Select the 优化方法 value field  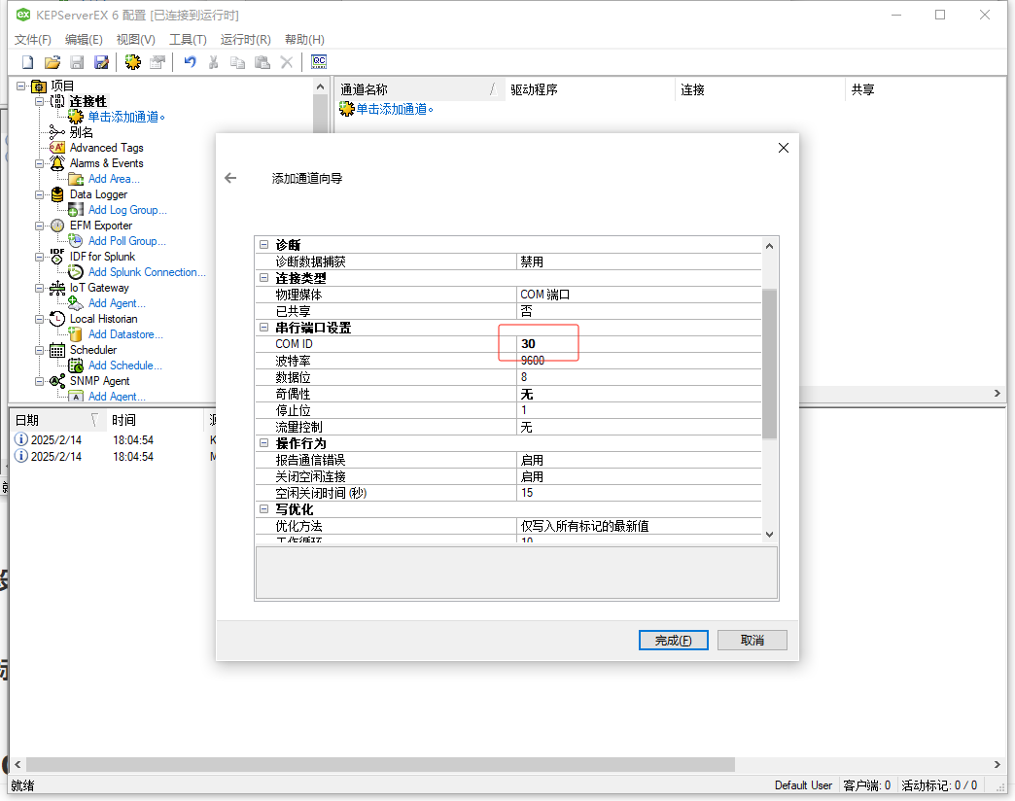[x=638, y=526]
